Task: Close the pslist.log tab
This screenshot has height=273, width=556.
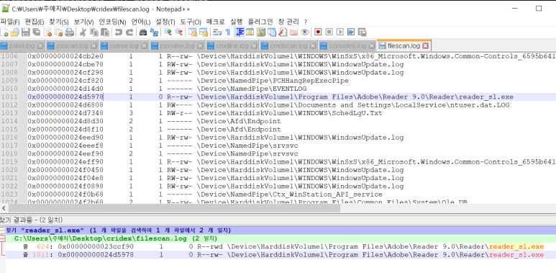Action: 40,46
